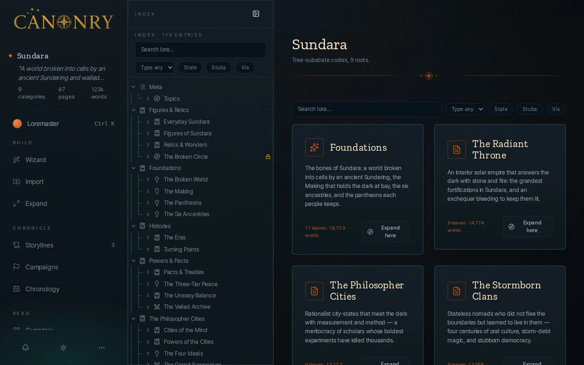The image size is (584, 365).
Task: Open the three-dots more menu
Action: click(102, 347)
